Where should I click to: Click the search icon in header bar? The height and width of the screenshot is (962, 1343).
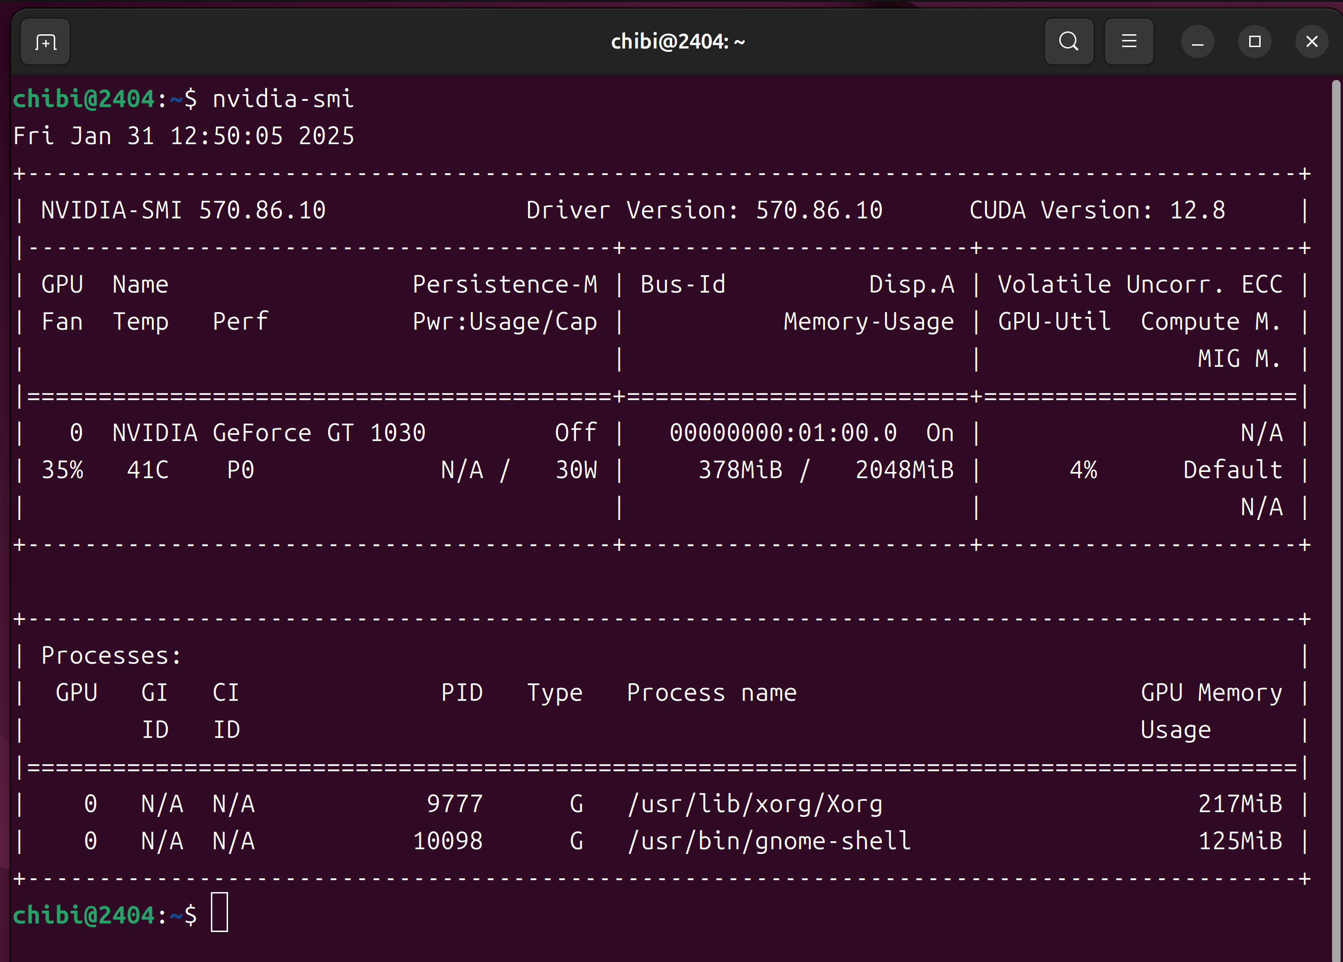(1068, 42)
